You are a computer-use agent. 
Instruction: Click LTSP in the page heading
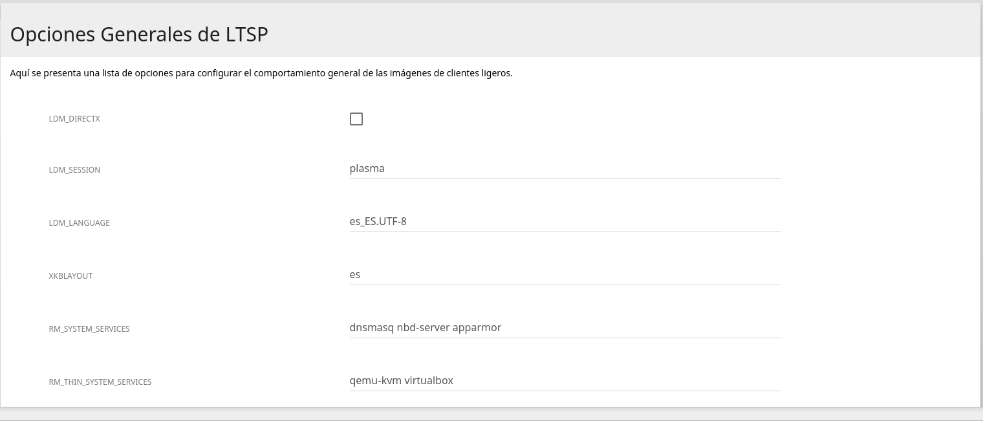pyautogui.click(x=246, y=34)
